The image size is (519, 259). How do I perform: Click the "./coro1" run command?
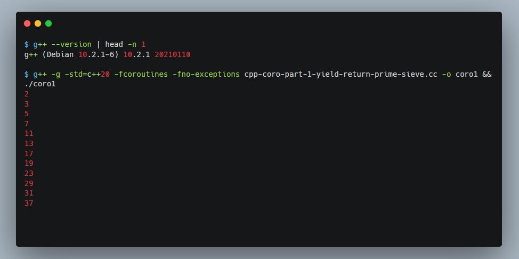pos(40,84)
